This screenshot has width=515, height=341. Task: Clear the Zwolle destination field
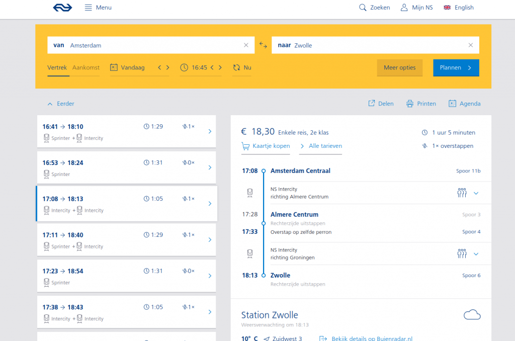471,45
